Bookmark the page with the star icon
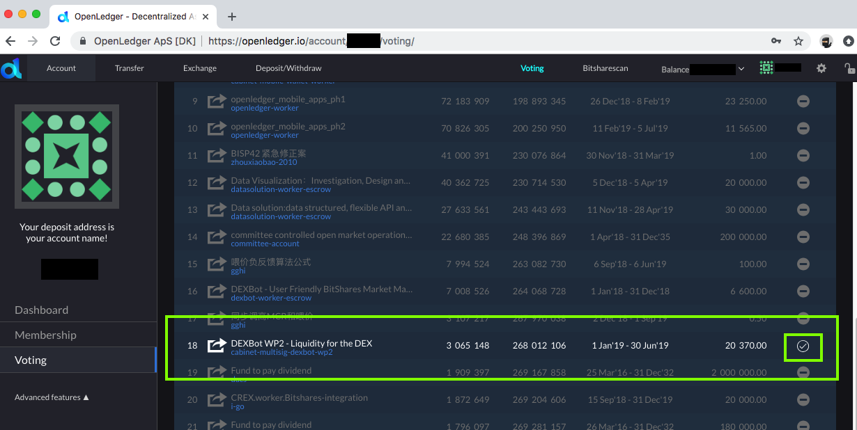Screen dimensions: 857x430 [798, 41]
